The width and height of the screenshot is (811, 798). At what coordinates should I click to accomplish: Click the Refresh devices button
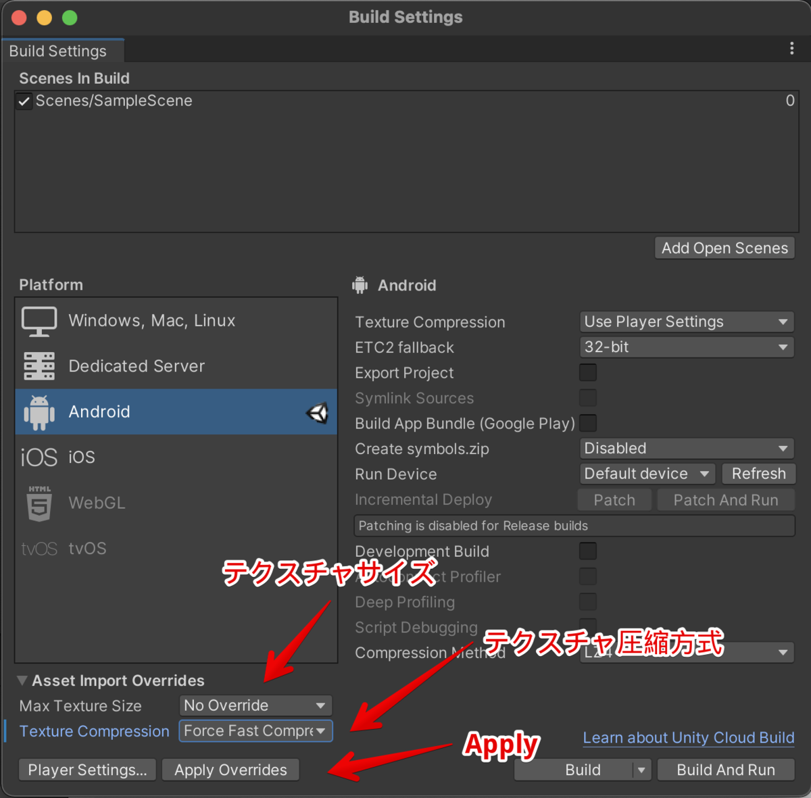point(758,474)
